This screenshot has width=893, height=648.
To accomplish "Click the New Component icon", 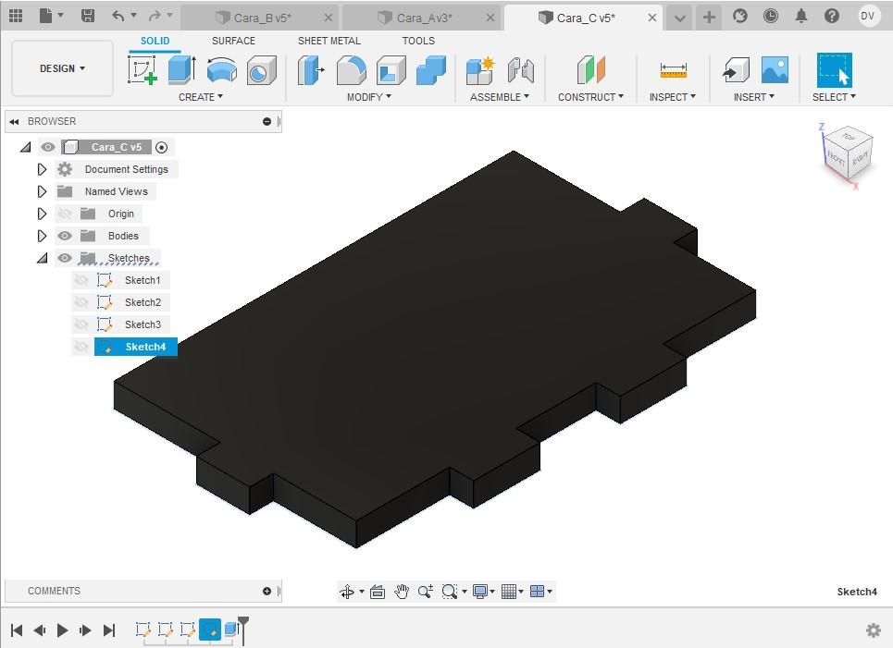I will pyautogui.click(x=480, y=70).
